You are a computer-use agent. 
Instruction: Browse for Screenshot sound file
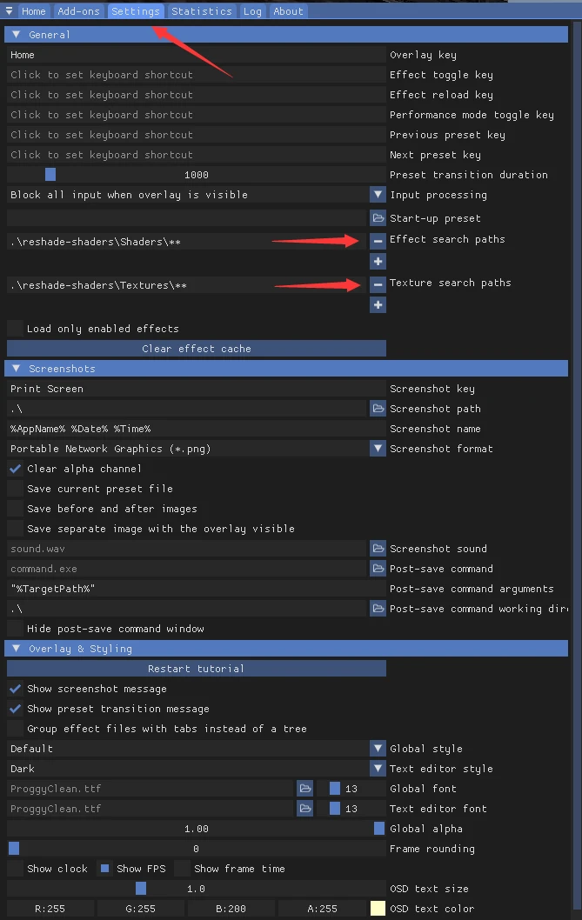pos(378,549)
